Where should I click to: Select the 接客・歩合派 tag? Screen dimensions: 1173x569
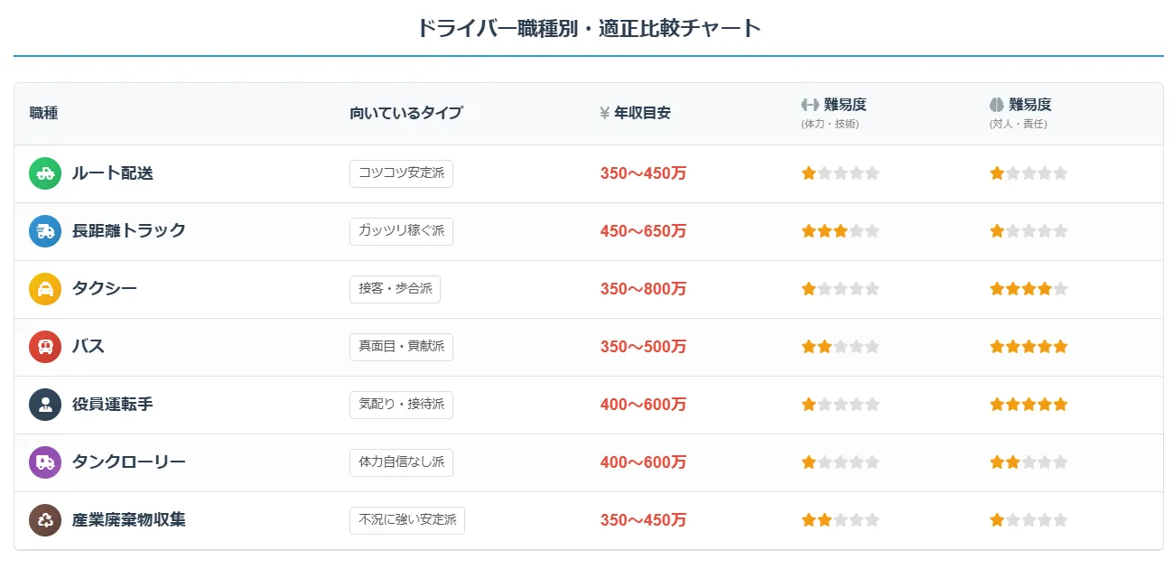click(x=395, y=289)
